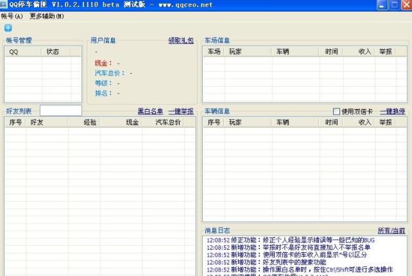412x276 pixels.
Task: Click 车辆 column header in 车辆信息 table
Action: click(x=295, y=123)
